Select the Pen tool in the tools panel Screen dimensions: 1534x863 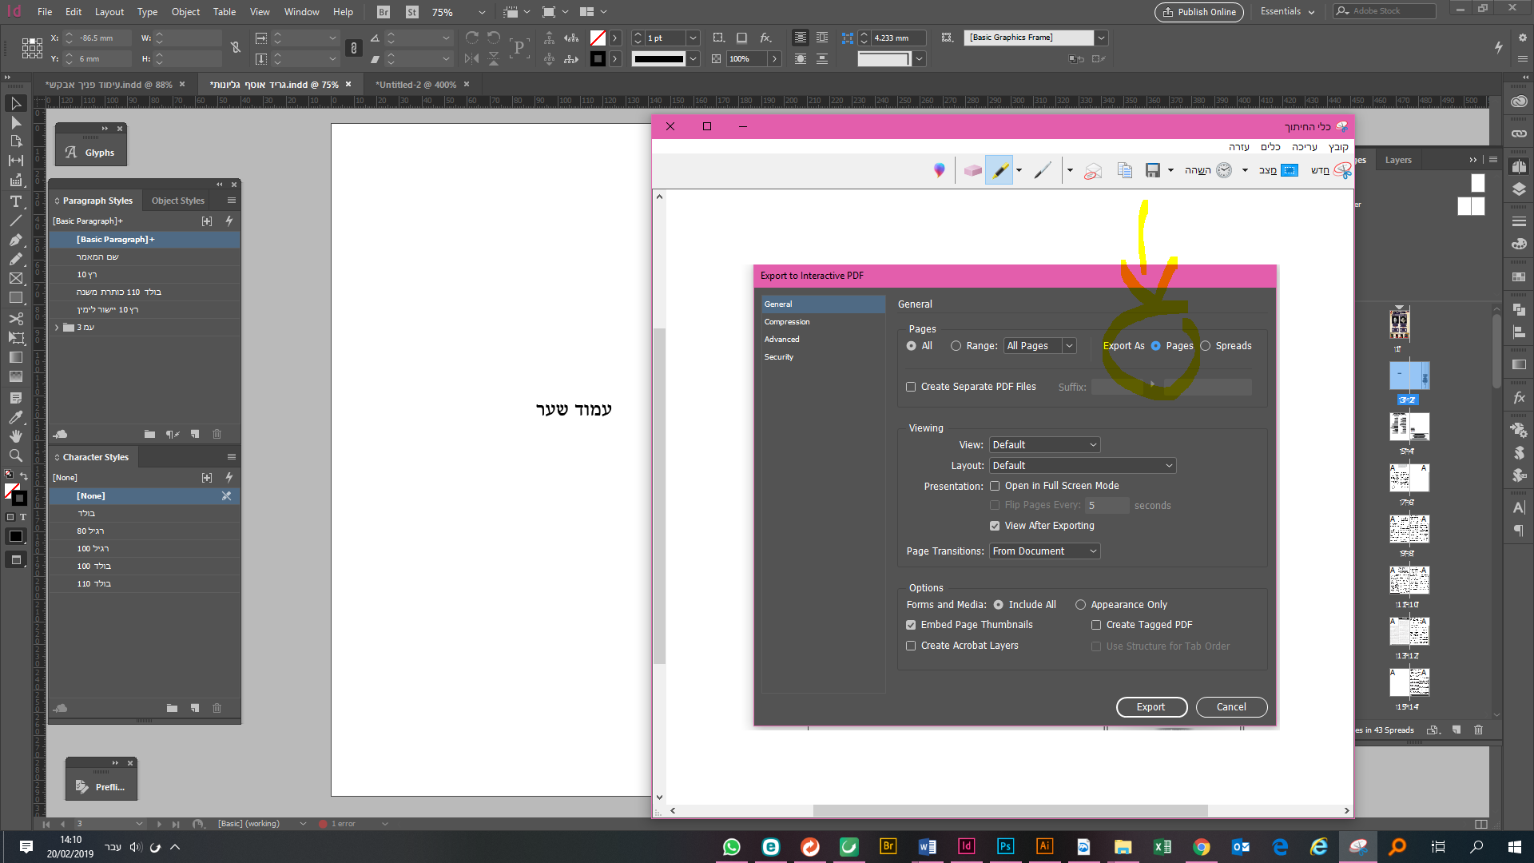[15, 240]
